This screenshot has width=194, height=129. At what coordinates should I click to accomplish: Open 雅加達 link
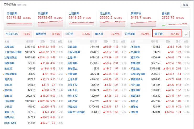(x=134, y=112)
